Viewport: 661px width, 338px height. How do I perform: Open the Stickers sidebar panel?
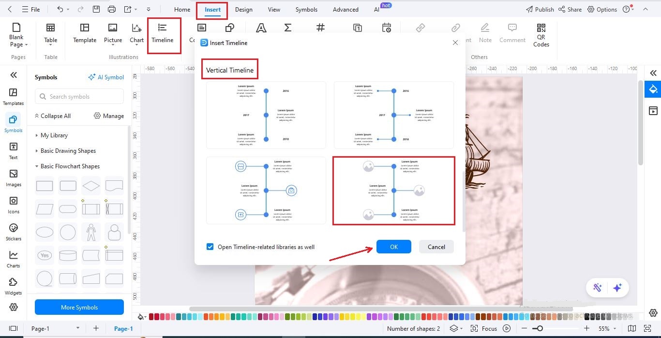(14, 232)
